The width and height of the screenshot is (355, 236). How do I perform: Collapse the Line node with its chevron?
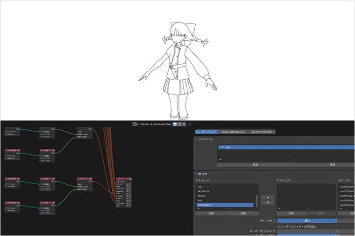pyautogui.click(x=118, y=179)
